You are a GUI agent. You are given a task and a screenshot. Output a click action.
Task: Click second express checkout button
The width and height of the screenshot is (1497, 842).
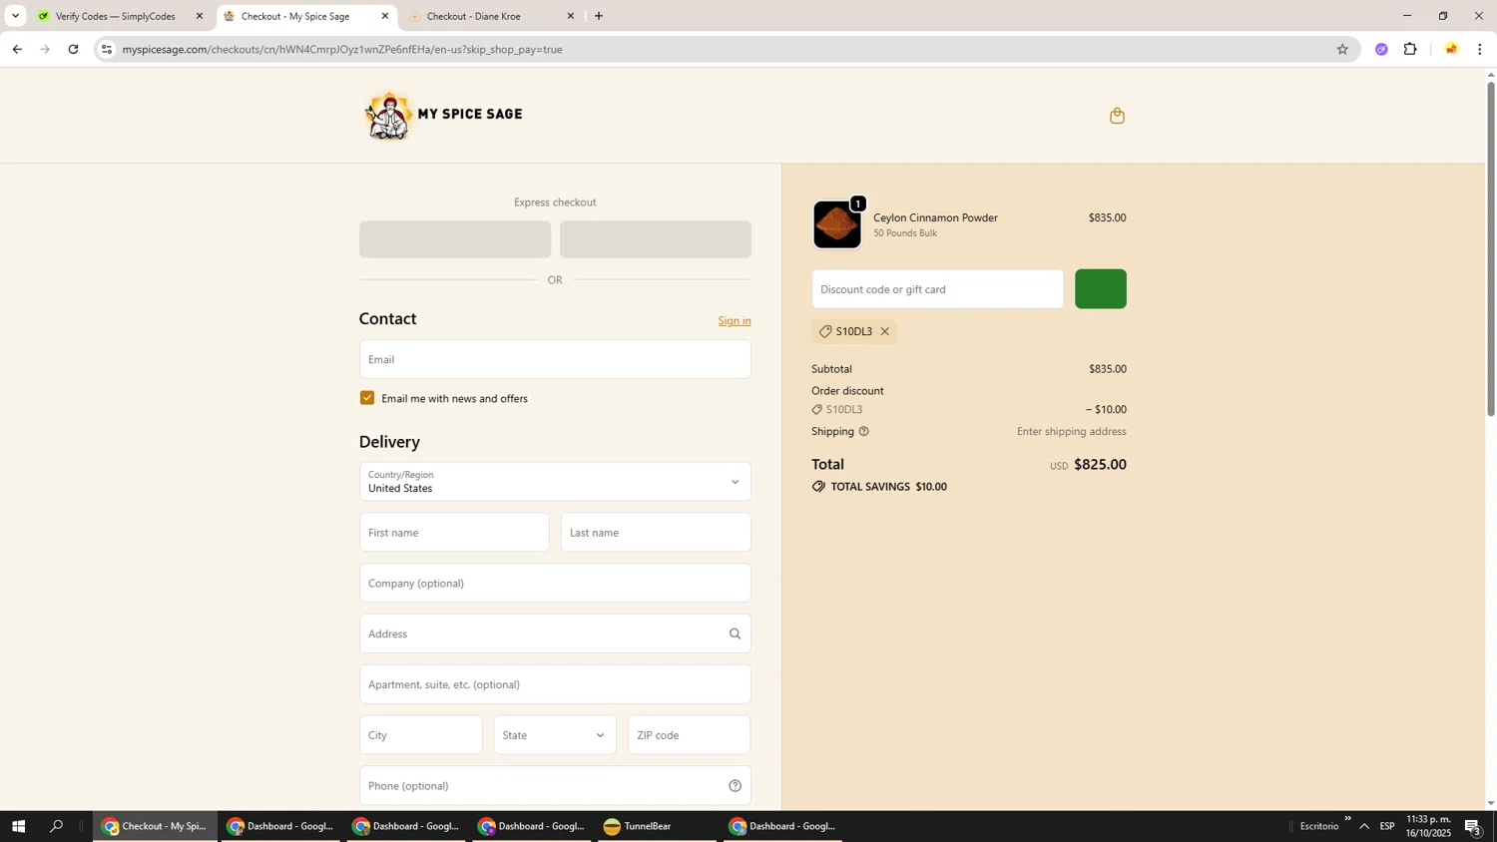656,239
